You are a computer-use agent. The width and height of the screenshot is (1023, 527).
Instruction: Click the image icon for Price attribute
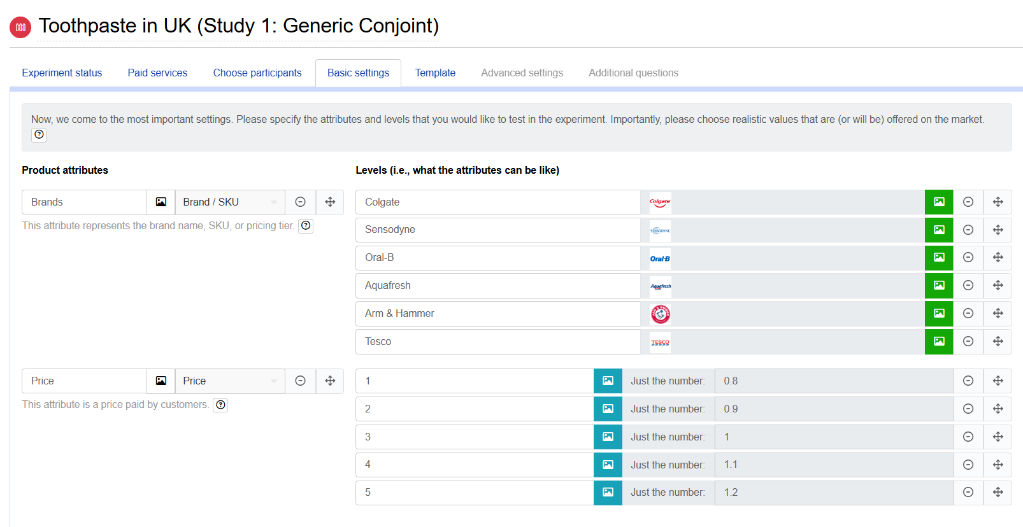coord(161,381)
